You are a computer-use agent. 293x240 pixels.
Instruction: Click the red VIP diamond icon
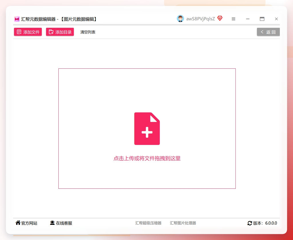(x=220, y=18)
